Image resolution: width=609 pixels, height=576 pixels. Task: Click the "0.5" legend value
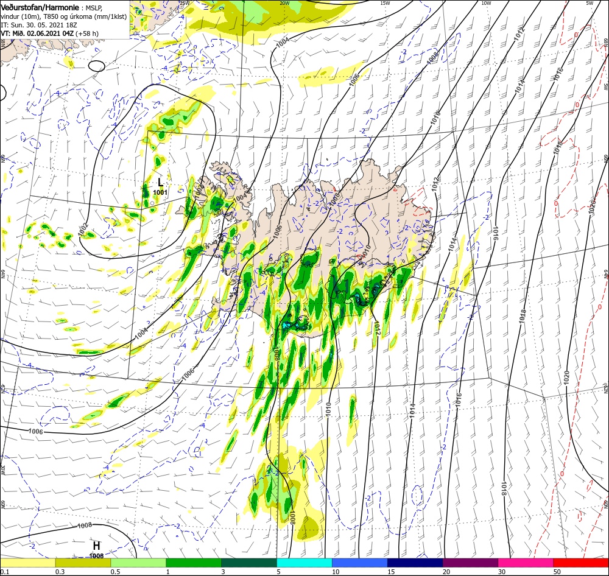tap(115, 572)
